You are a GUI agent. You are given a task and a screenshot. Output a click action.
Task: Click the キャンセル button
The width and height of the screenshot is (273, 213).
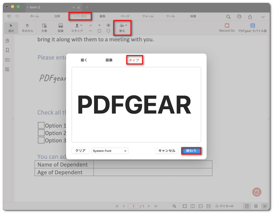tap(167, 151)
